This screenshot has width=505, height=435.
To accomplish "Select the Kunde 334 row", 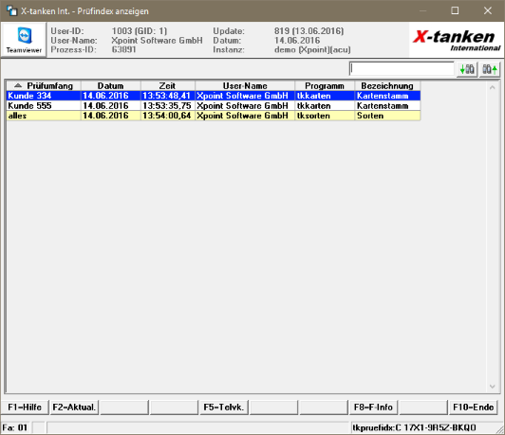I will 214,96.
